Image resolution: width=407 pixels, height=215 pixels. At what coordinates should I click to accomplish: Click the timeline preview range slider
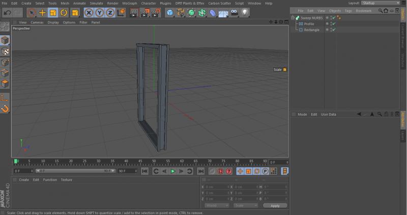pos(75,171)
